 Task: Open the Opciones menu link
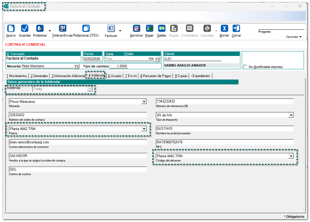(294, 37)
